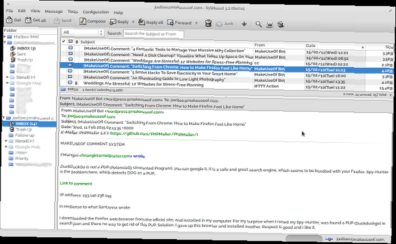Click envelope icon of 'Need A Disk Cleanup' message
Screen dimensions: 396x244
pos(70,53)
